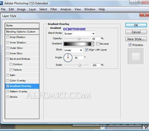Open the View menu
This screenshot has height=131, width=149.
tap(78, 9)
